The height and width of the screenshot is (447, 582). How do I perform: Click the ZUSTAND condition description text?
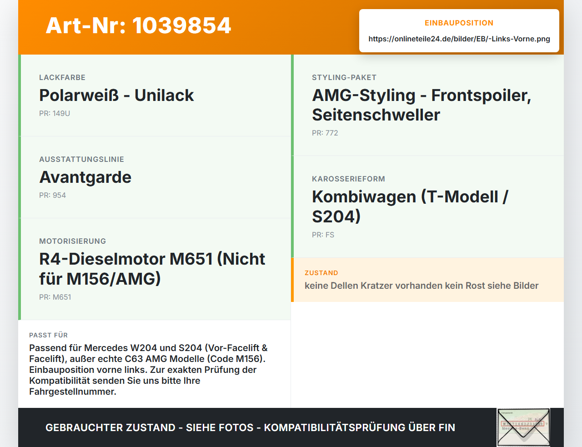click(421, 286)
